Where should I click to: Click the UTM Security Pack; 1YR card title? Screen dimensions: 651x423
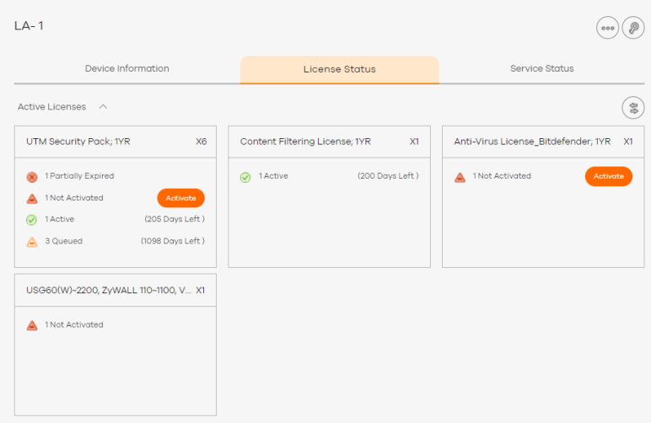tap(78, 142)
